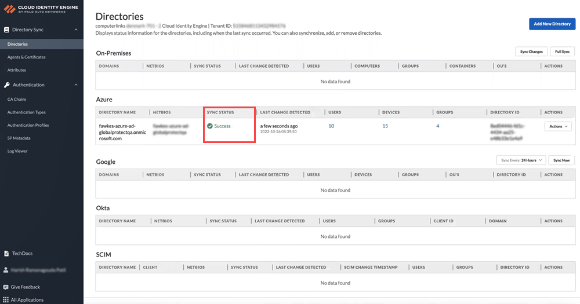
Task: Click the Full Sync button
Action: tap(562, 52)
